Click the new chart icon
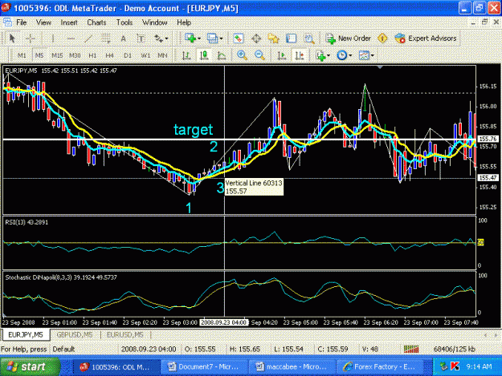Screen dimensions: 502x376 [190, 38]
